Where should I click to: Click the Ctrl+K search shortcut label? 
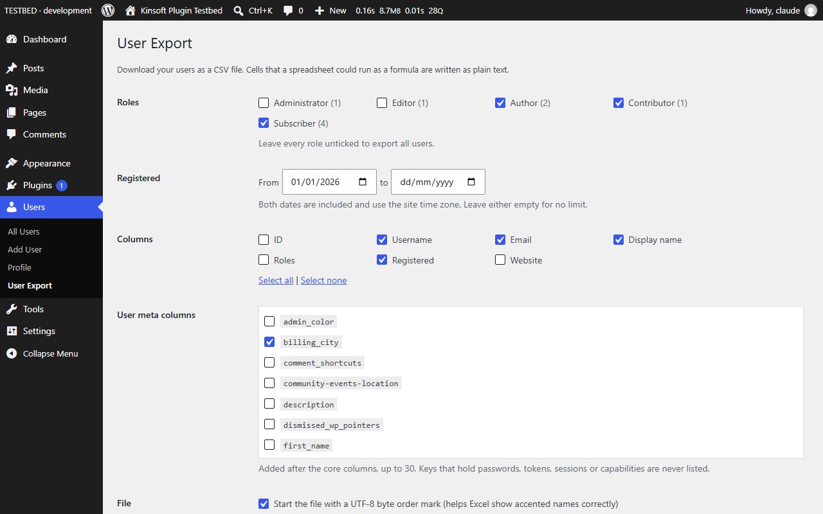click(260, 10)
